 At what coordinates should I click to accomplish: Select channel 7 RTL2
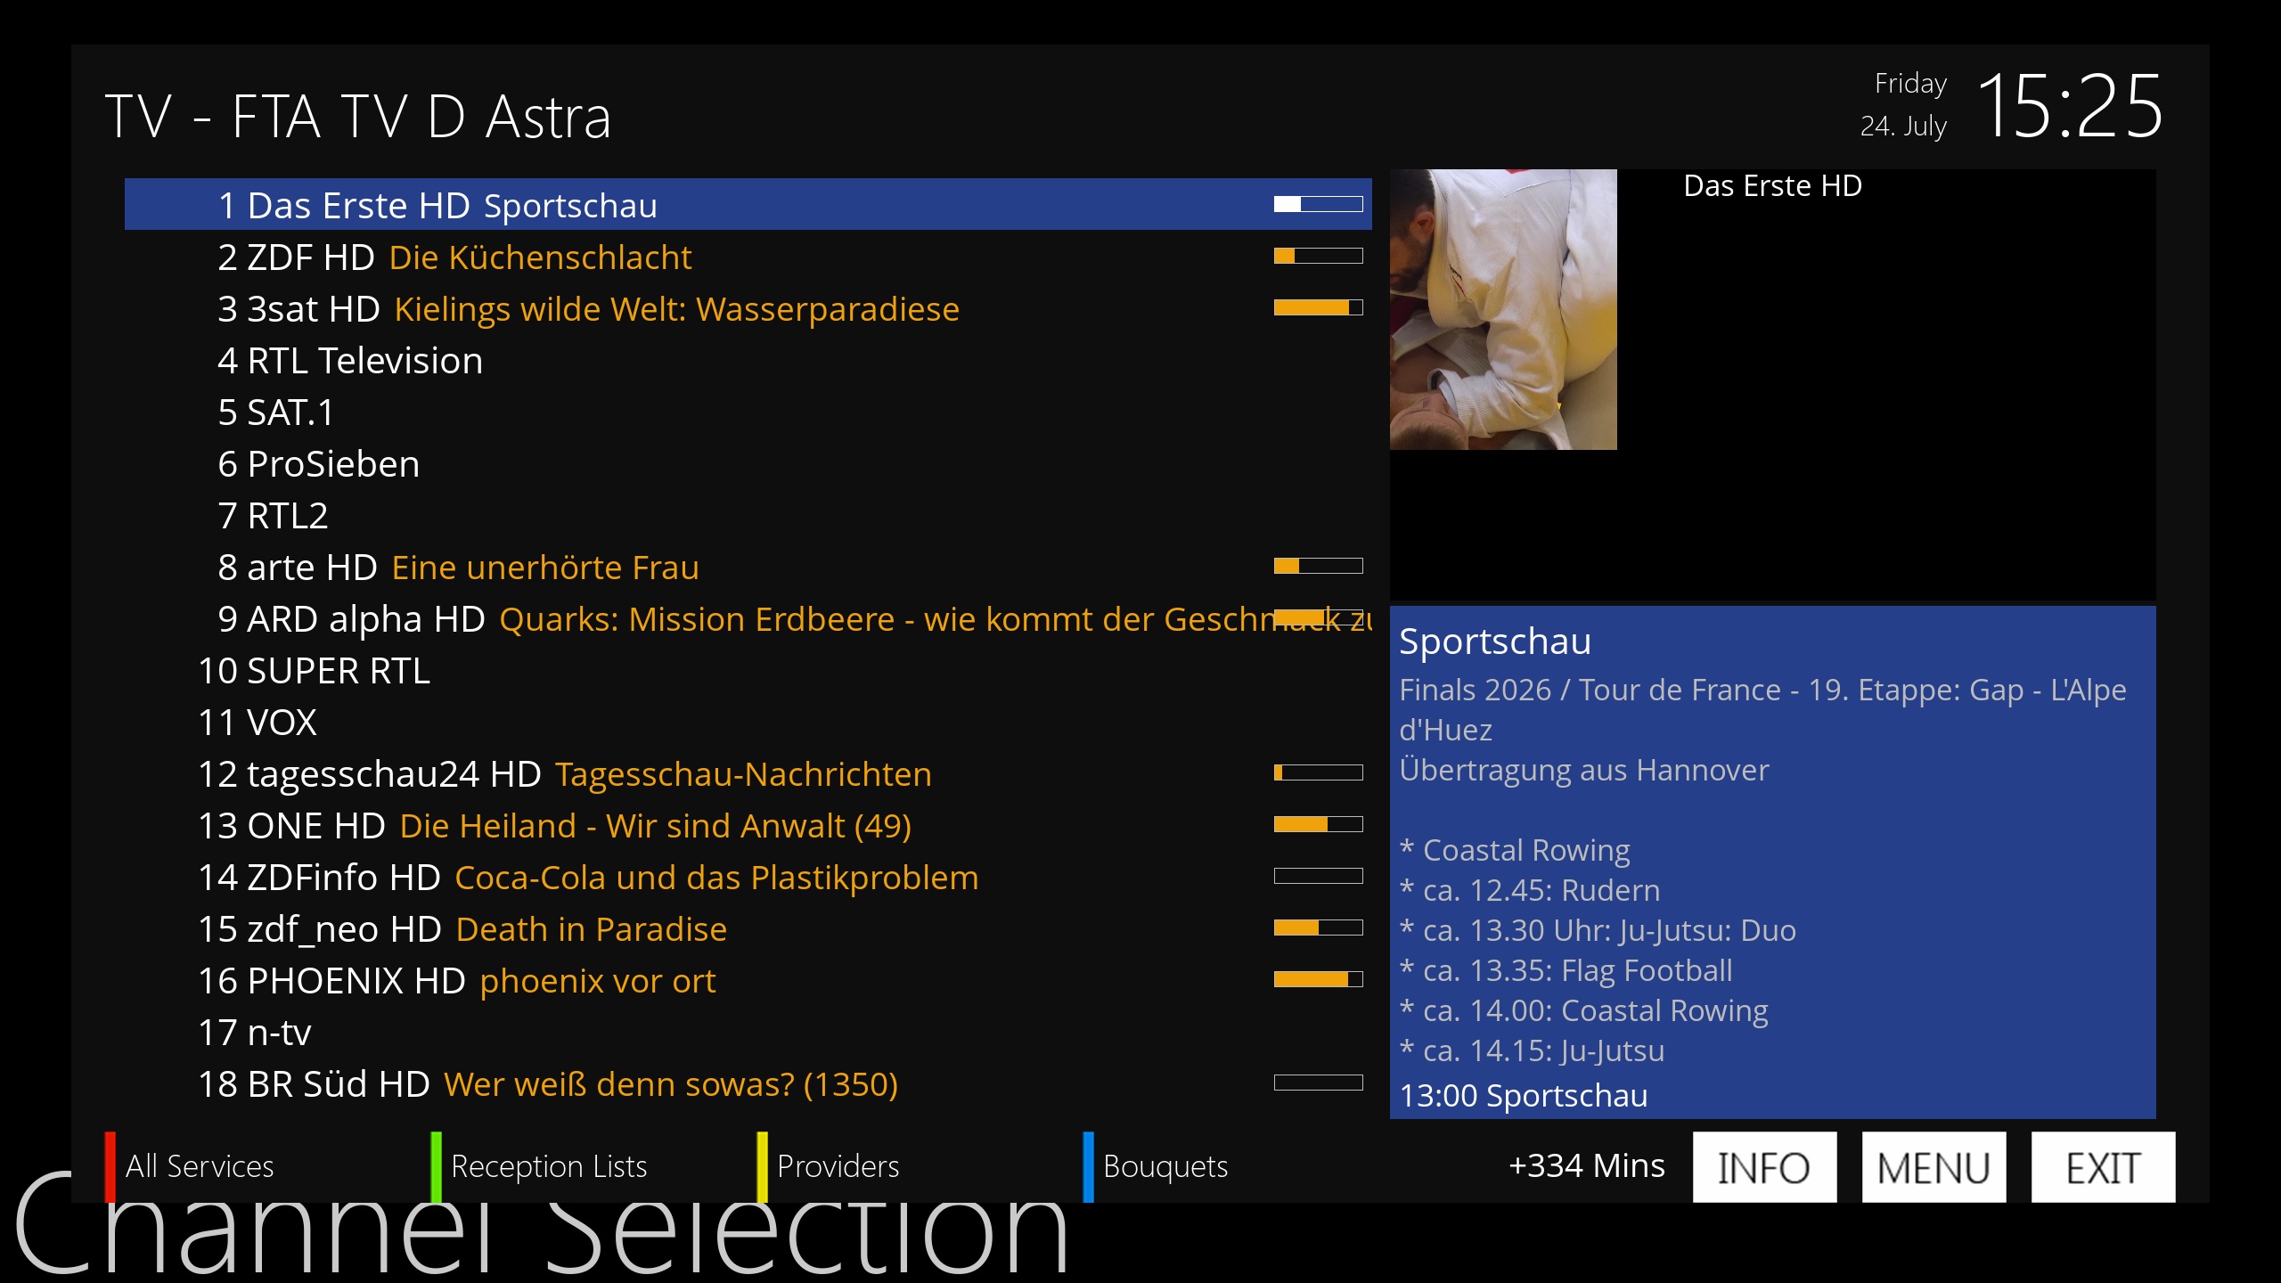point(748,515)
